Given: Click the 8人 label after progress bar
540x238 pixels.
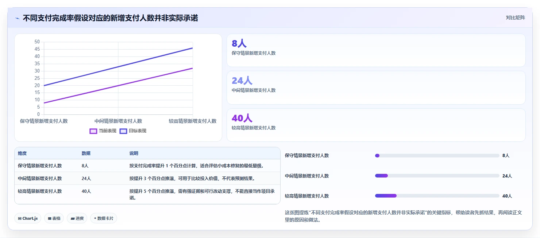Looking at the screenshot, I should [x=506, y=156].
